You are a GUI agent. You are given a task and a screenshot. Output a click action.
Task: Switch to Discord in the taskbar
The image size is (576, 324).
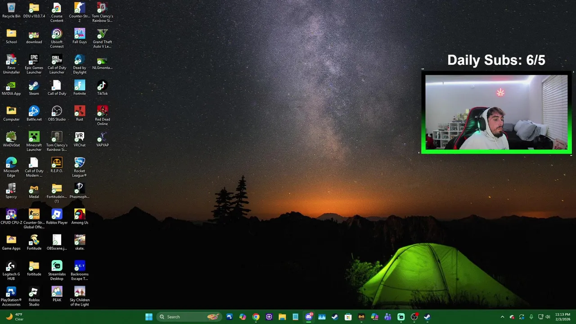tap(309, 317)
